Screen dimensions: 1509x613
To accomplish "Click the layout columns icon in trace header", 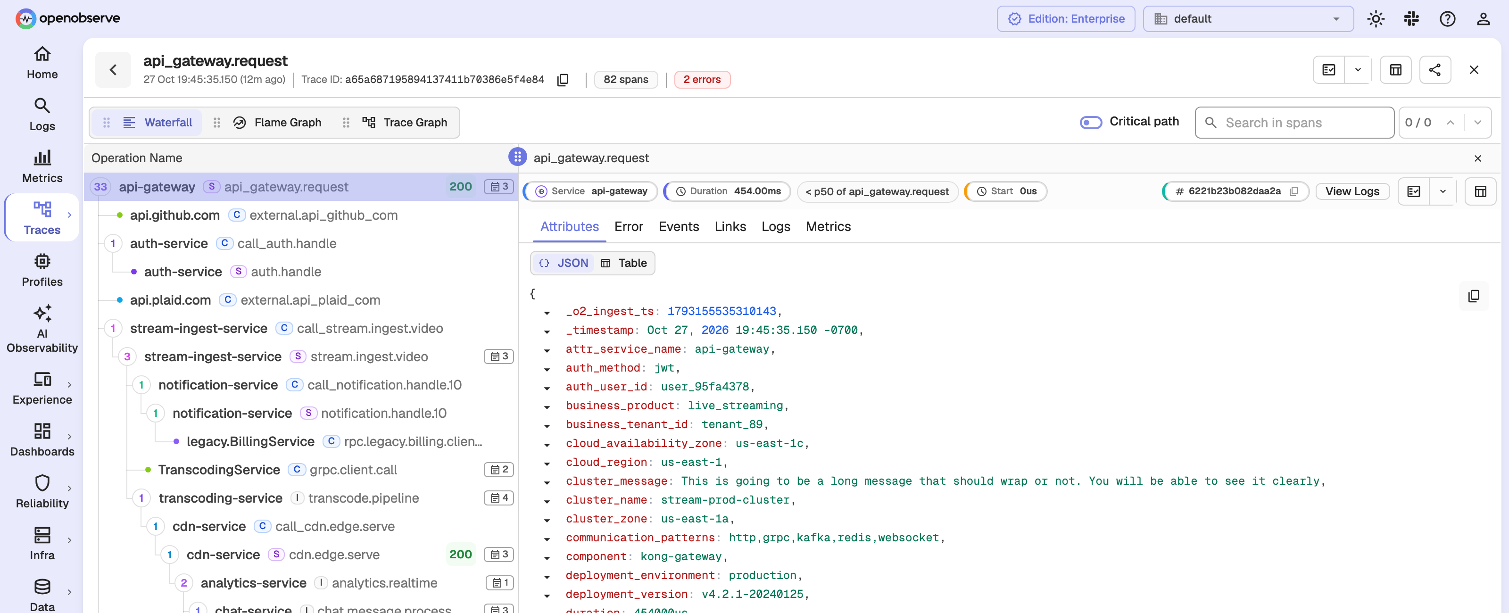I will [1395, 70].
